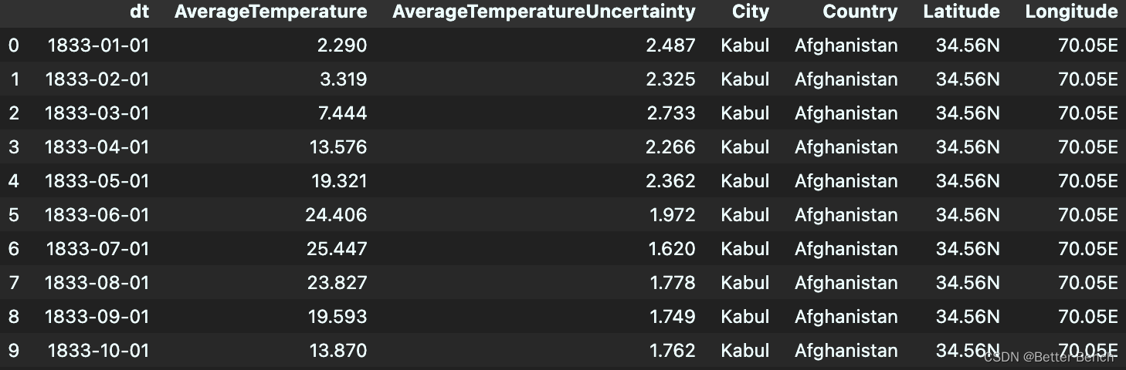
Task: Select the dt column header
Action: pyautogui.click(x=140, y=12)
